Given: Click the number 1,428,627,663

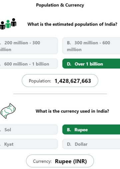Looking at the screenshot, I should pyautogui.click(x=73, y=81).
